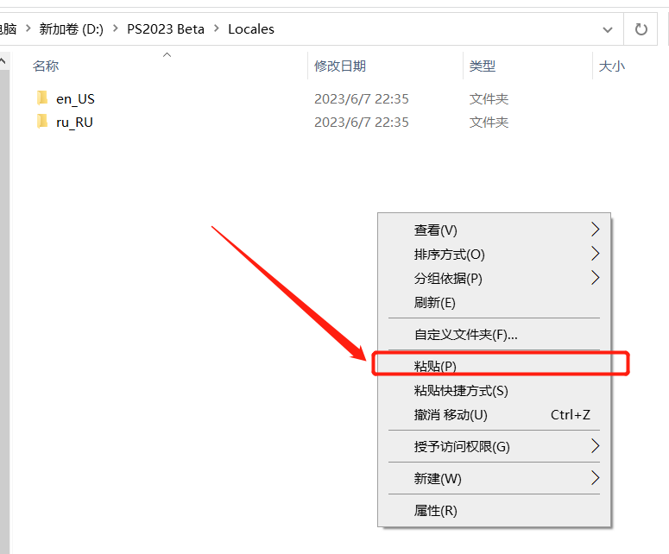This screenshot has height=554, width=669.
Task: Open 属性(R) from context menu
Action: (x=435, y=510)
